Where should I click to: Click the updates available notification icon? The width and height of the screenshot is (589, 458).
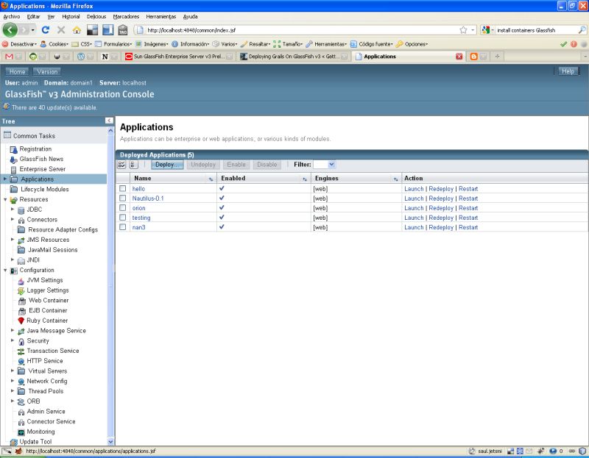click(7, 107)
